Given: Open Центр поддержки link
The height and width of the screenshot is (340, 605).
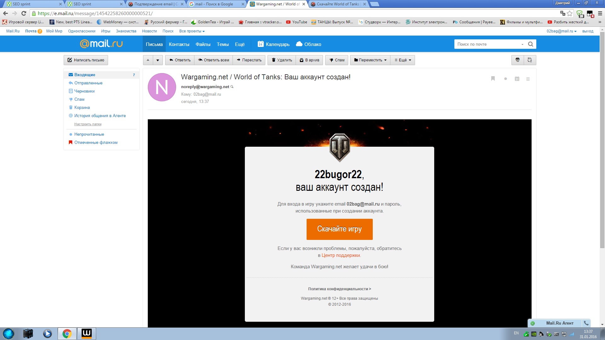Looking at the screenshot, I should pyautogui.click(x=341, y=255).
